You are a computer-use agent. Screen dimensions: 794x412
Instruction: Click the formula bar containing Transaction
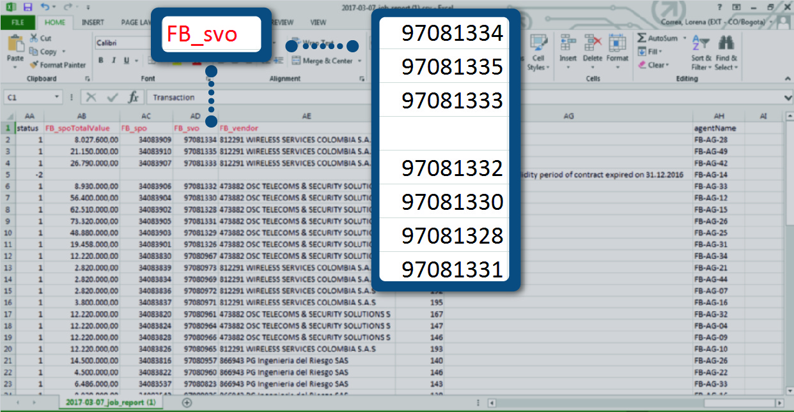[x=256, y=98]
